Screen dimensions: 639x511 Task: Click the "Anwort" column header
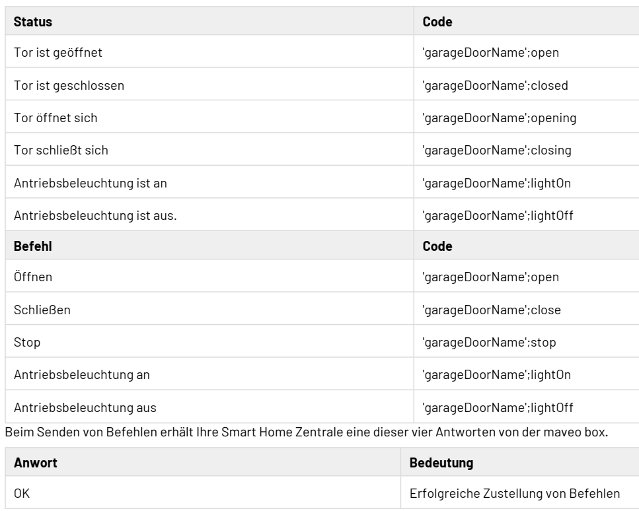tap(36, 463)
